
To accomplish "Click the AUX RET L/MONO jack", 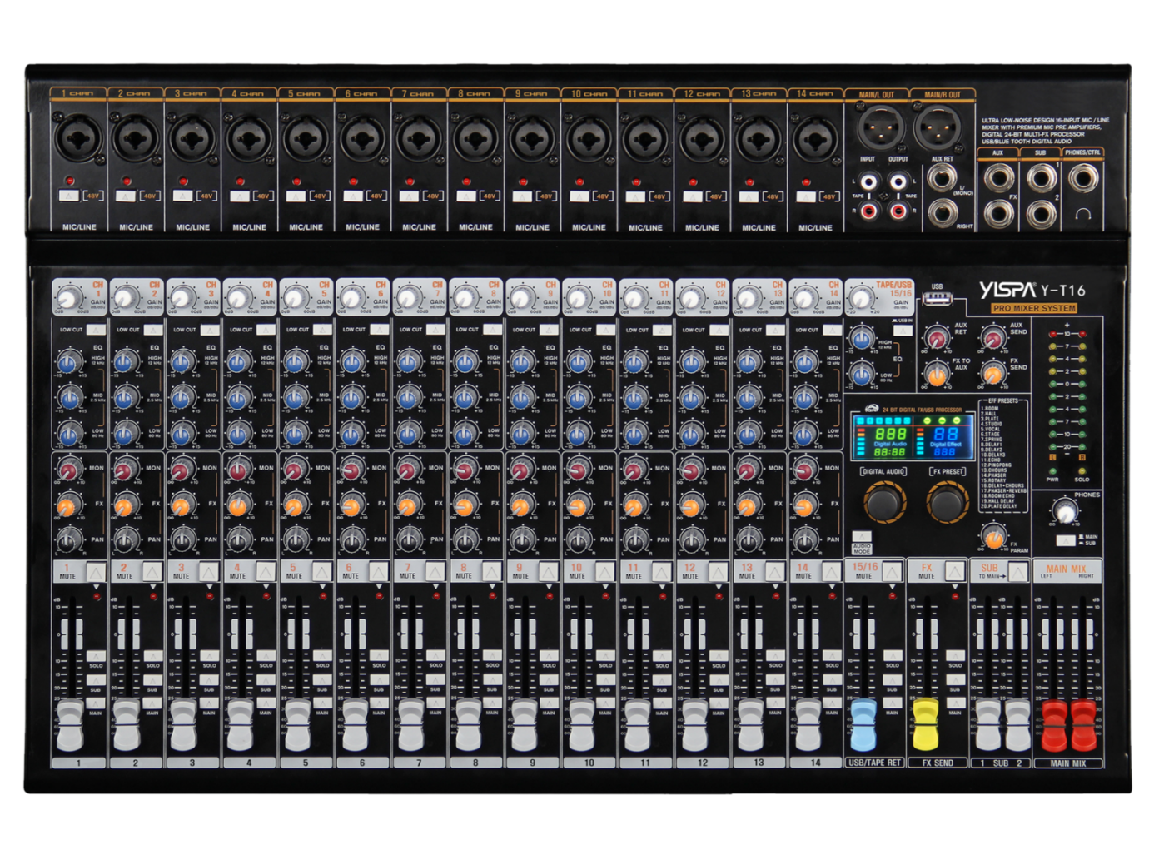I will (942, 178).
